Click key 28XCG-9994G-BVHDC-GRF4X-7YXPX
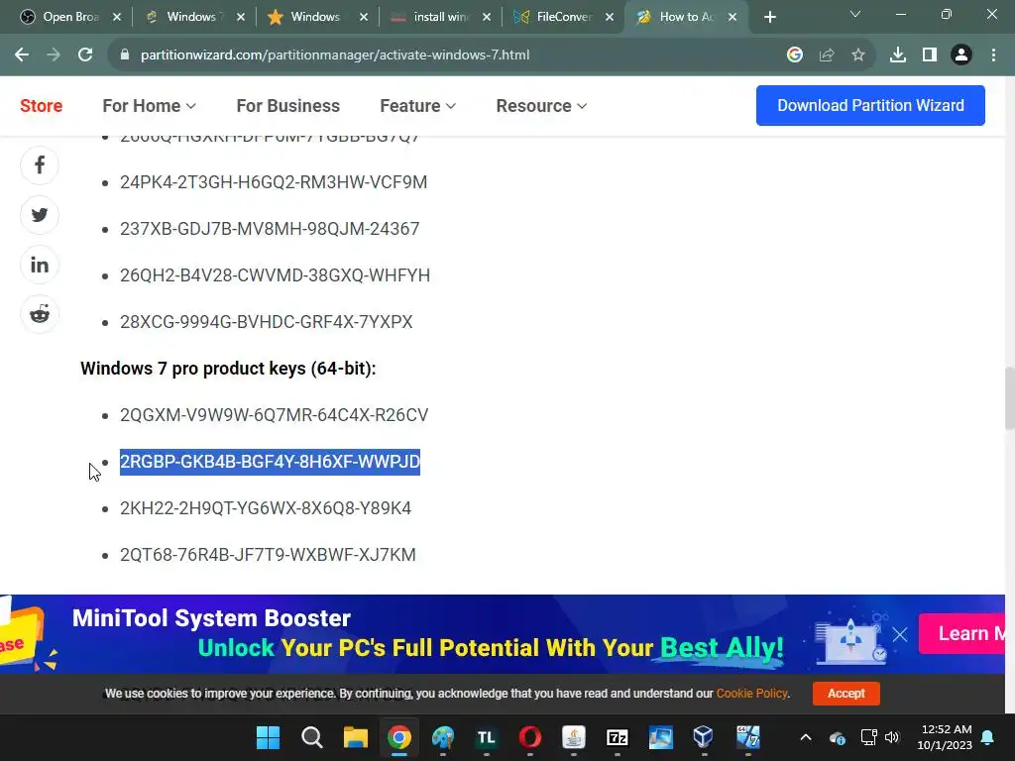This screenshot has width=1015, height=761. coord(266,322)
